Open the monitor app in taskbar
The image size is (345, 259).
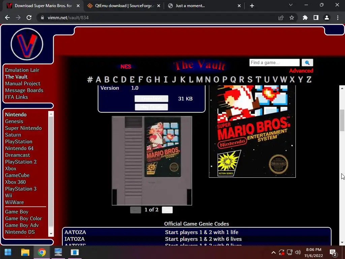pyautogui.click(x=58, y=252)
